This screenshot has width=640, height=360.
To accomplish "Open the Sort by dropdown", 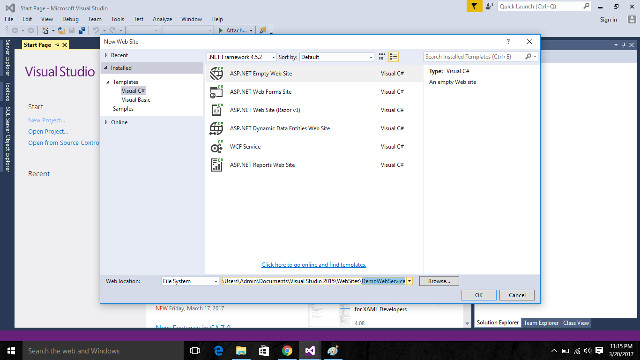I will pos(371,57).
